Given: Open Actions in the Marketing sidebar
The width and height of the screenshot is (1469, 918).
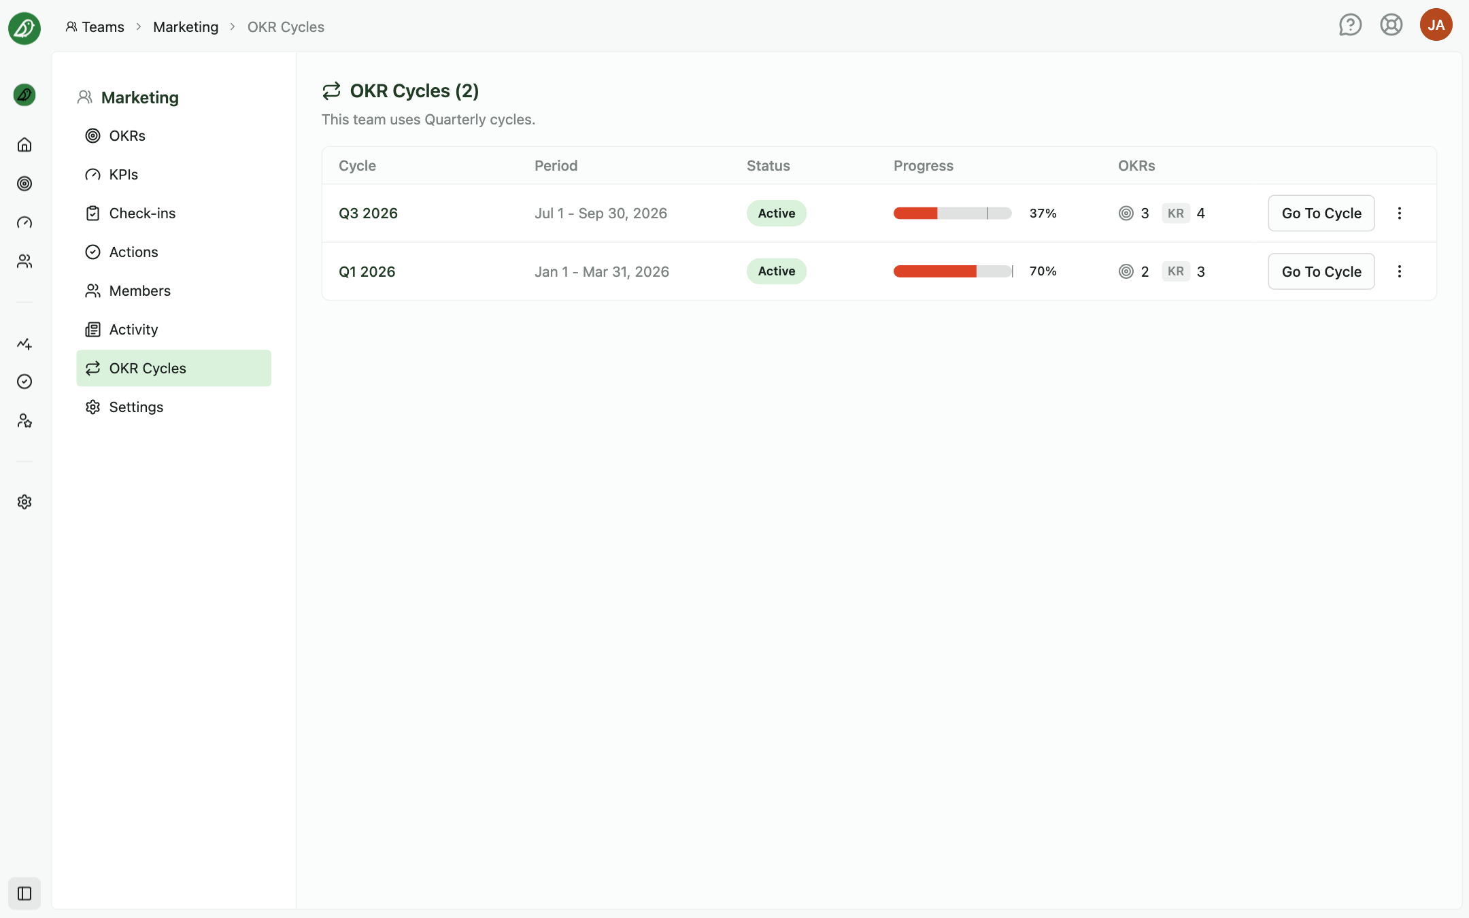Looking at the screenshot, I should 173,252.
